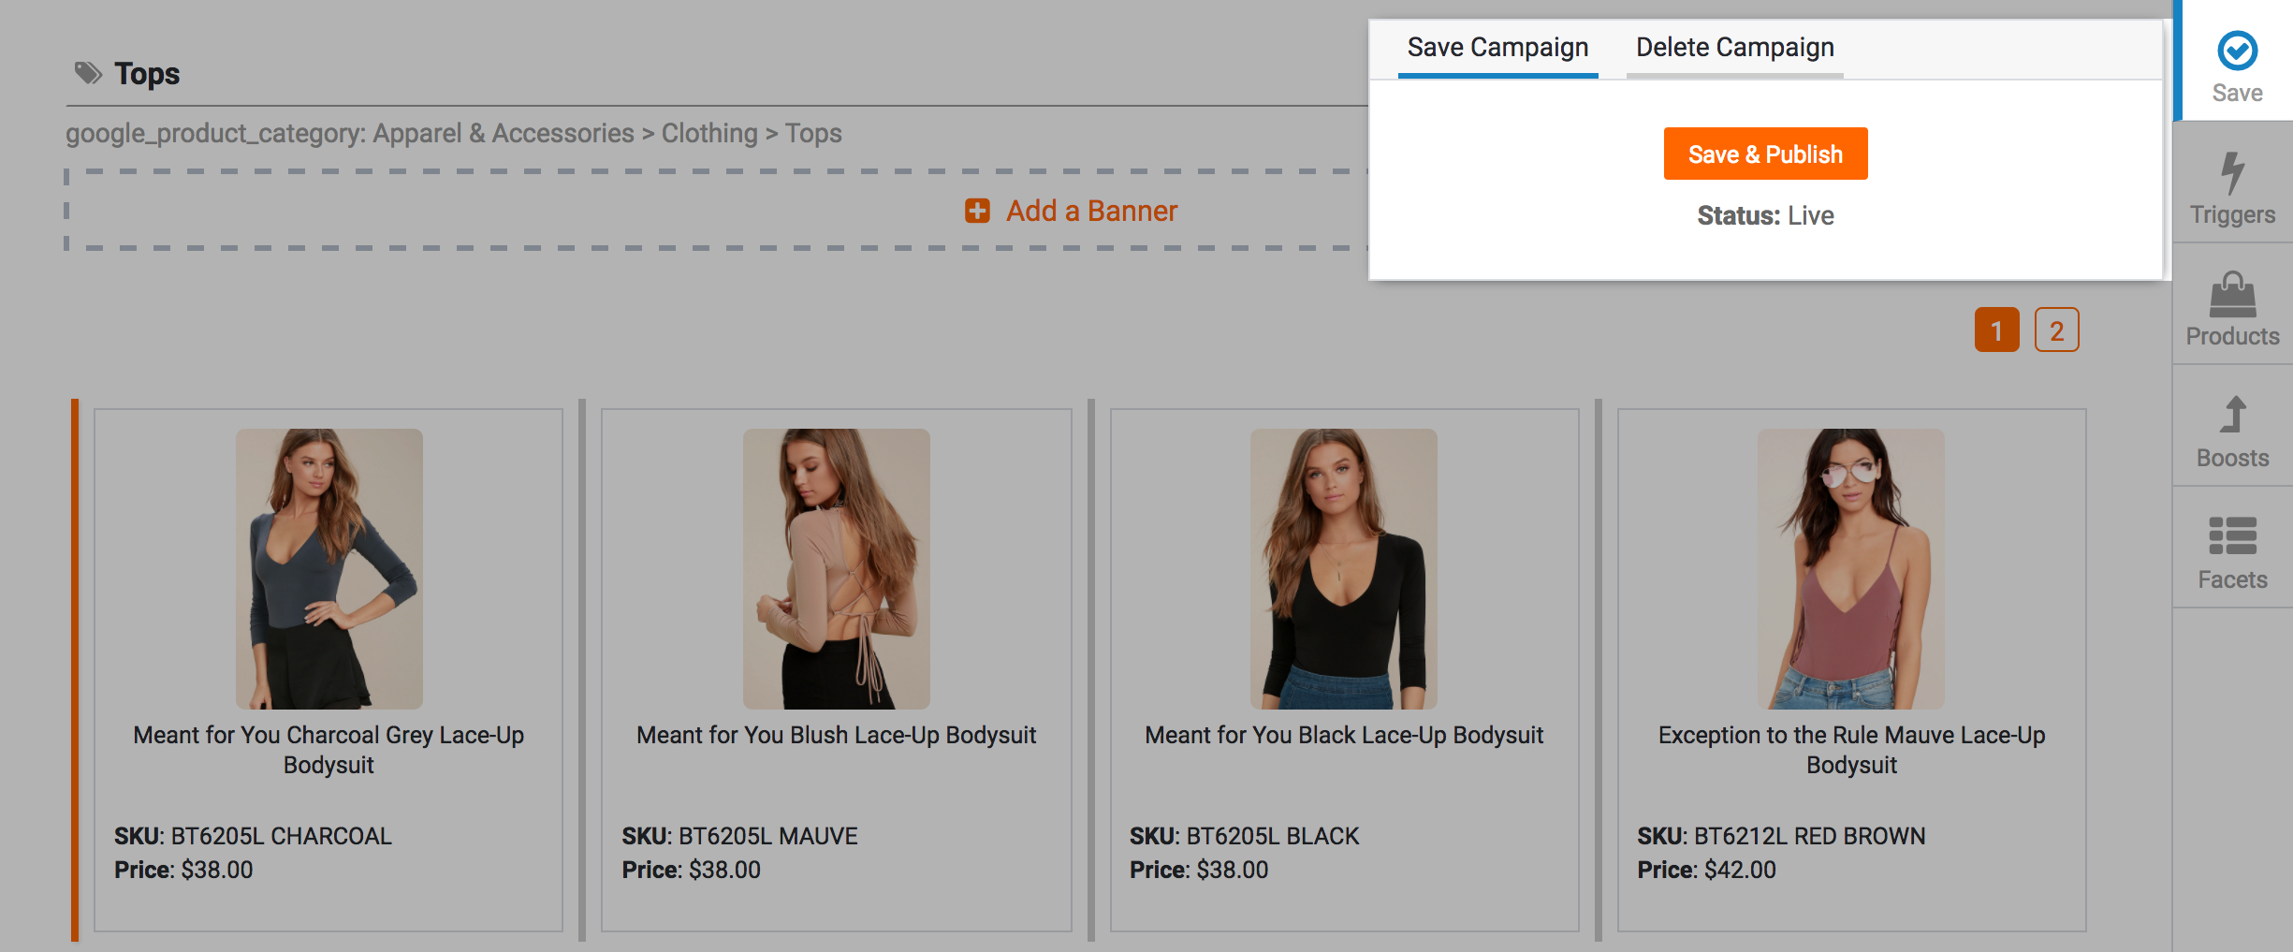Select page 1 in pagination
Screen dimensions: 2293x952
pyautogui.click(x=1996, y=330)
